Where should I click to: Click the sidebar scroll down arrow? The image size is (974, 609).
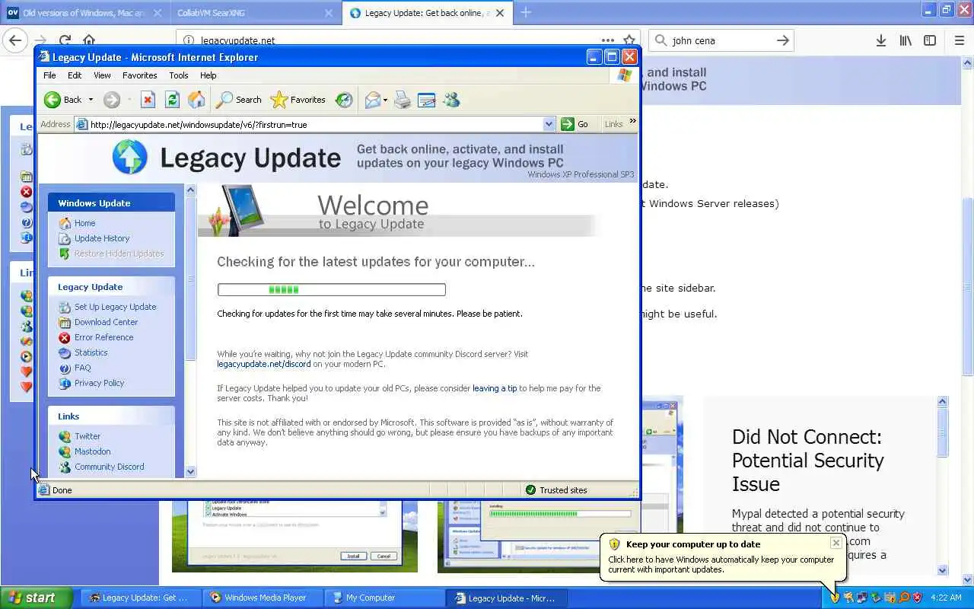pos(190,471)
